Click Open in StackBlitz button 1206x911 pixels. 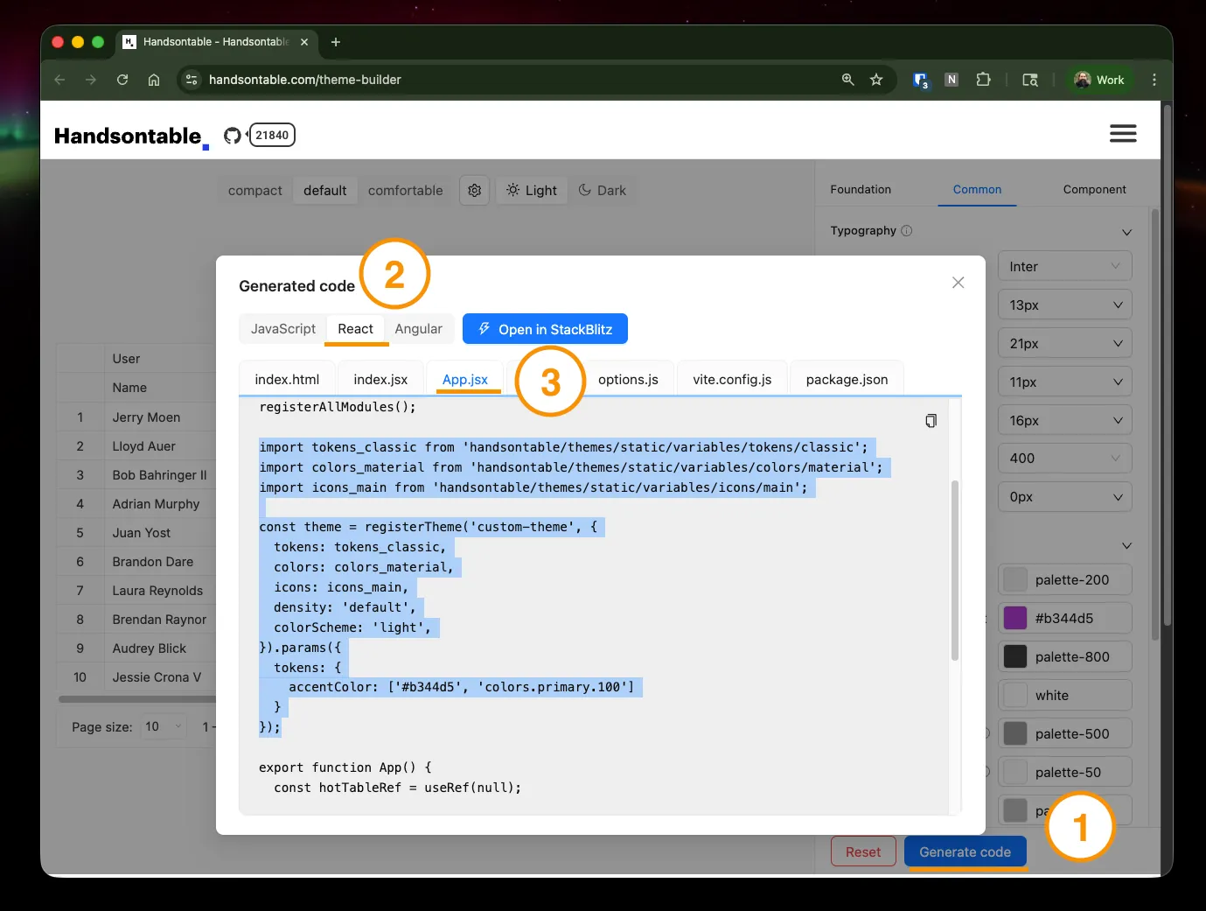tap(545, 329)
